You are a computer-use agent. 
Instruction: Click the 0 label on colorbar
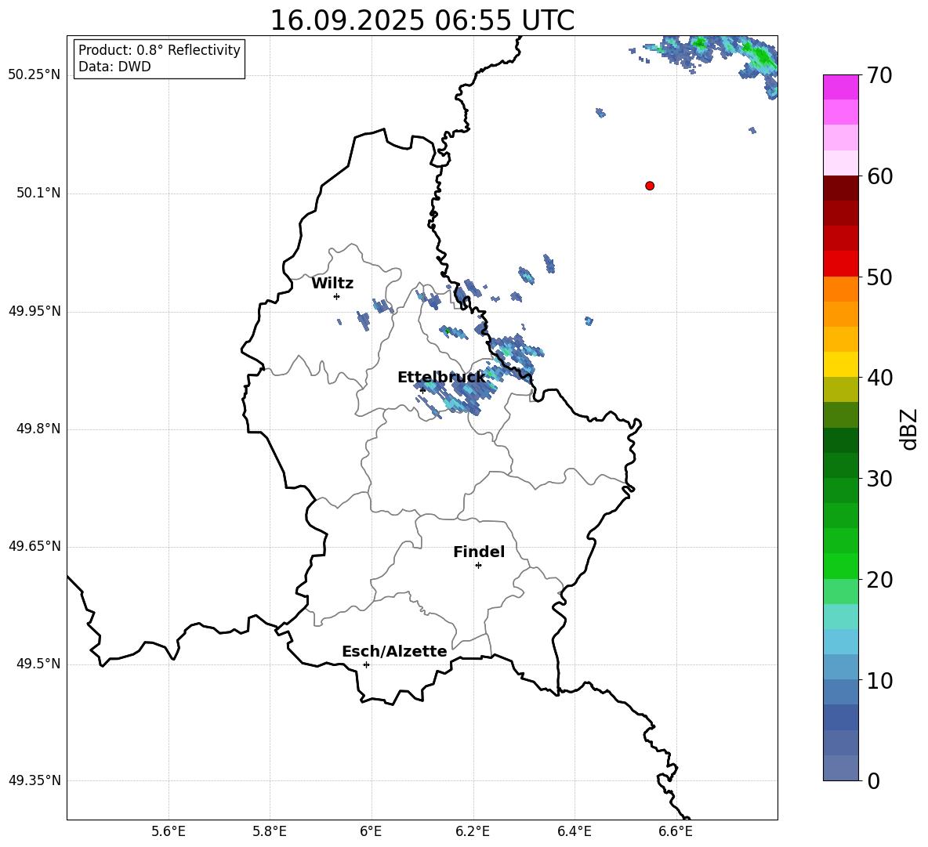(873, 780)
